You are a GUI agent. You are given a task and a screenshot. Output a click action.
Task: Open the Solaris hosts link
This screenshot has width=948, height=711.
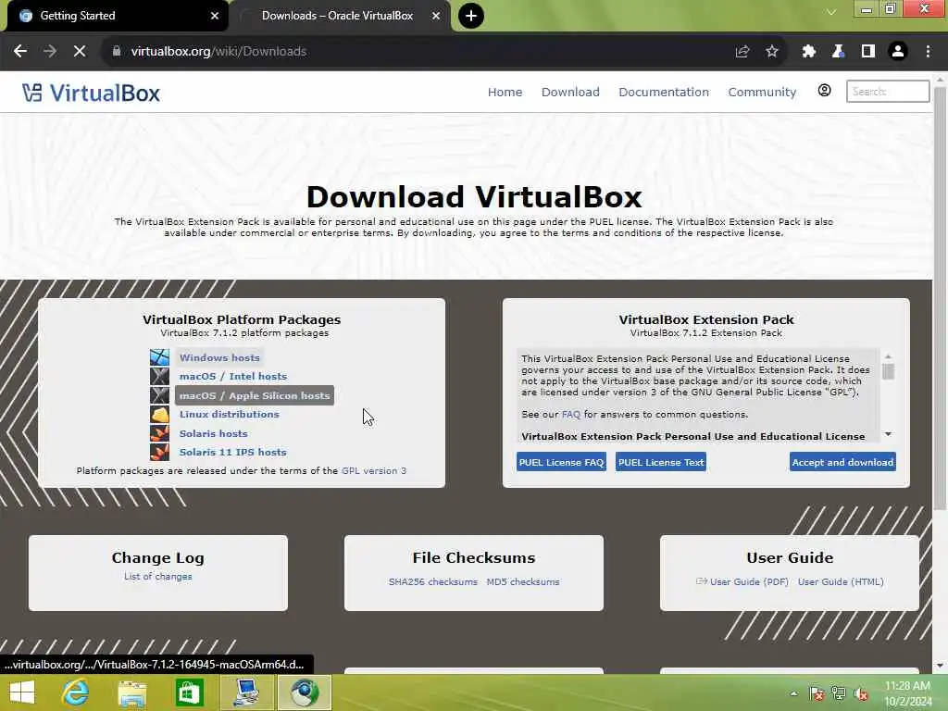pyautogui.click(x=214, y=433)
